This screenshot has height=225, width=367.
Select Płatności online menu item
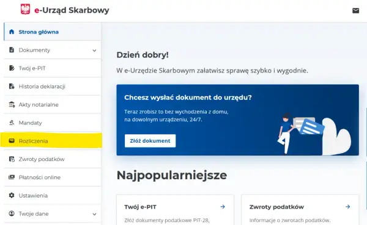click(53, 177)
